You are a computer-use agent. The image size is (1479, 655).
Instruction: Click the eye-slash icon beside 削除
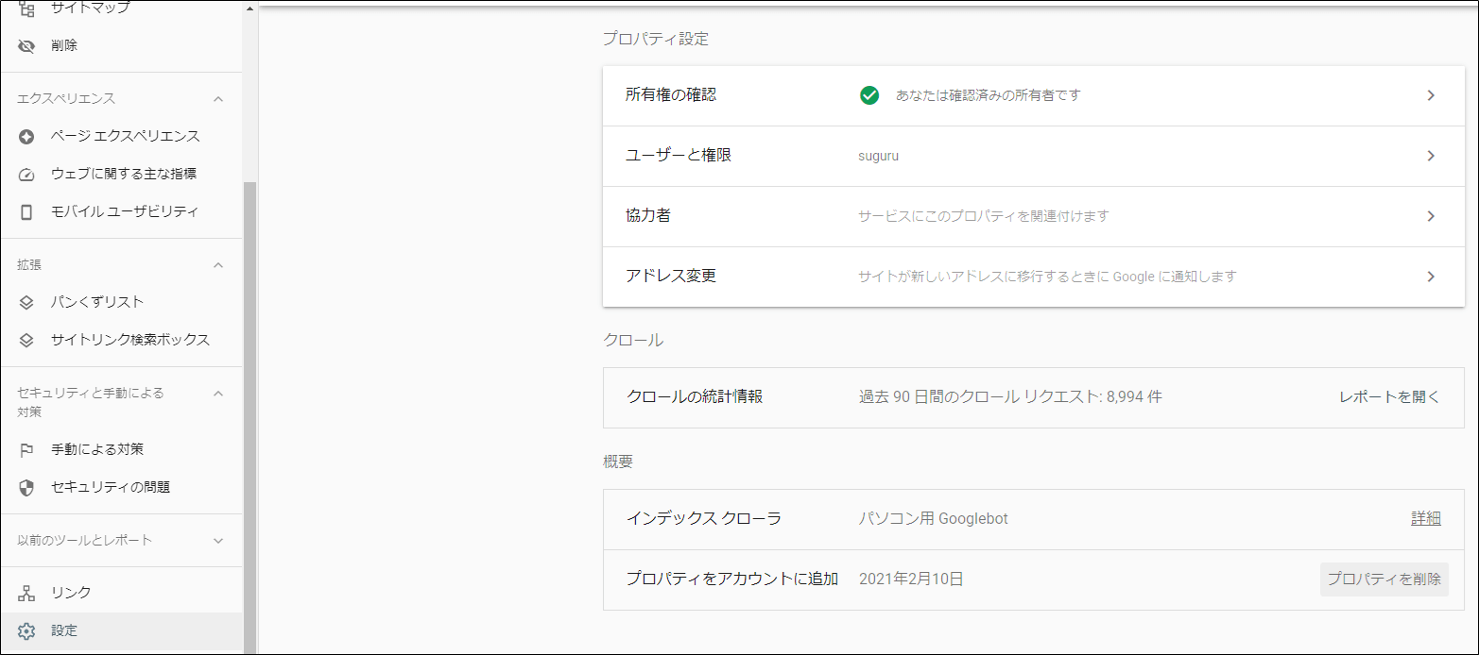(x=26, y=45)
